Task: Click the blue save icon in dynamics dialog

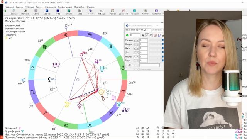Action: click(x=159, y=35)
